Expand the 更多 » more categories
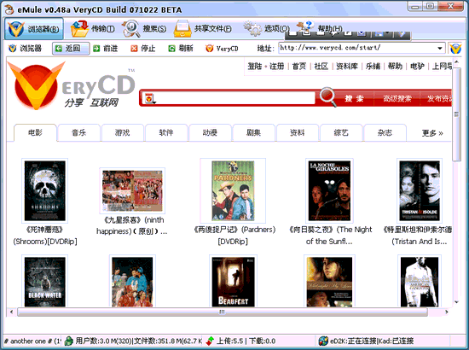This screenshot has height=350, width=469. pyautogui.click(x=432, y=133)
